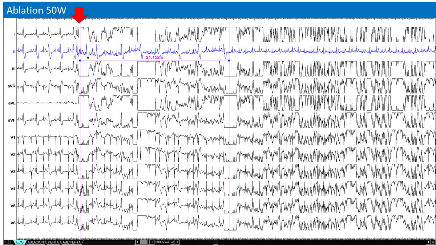
Task: Select the lead I channel label
Action: (15, 34)
